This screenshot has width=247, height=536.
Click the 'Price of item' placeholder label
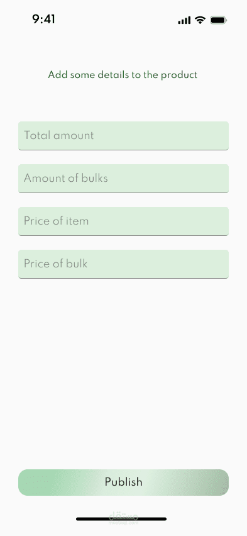pos(57,221)
